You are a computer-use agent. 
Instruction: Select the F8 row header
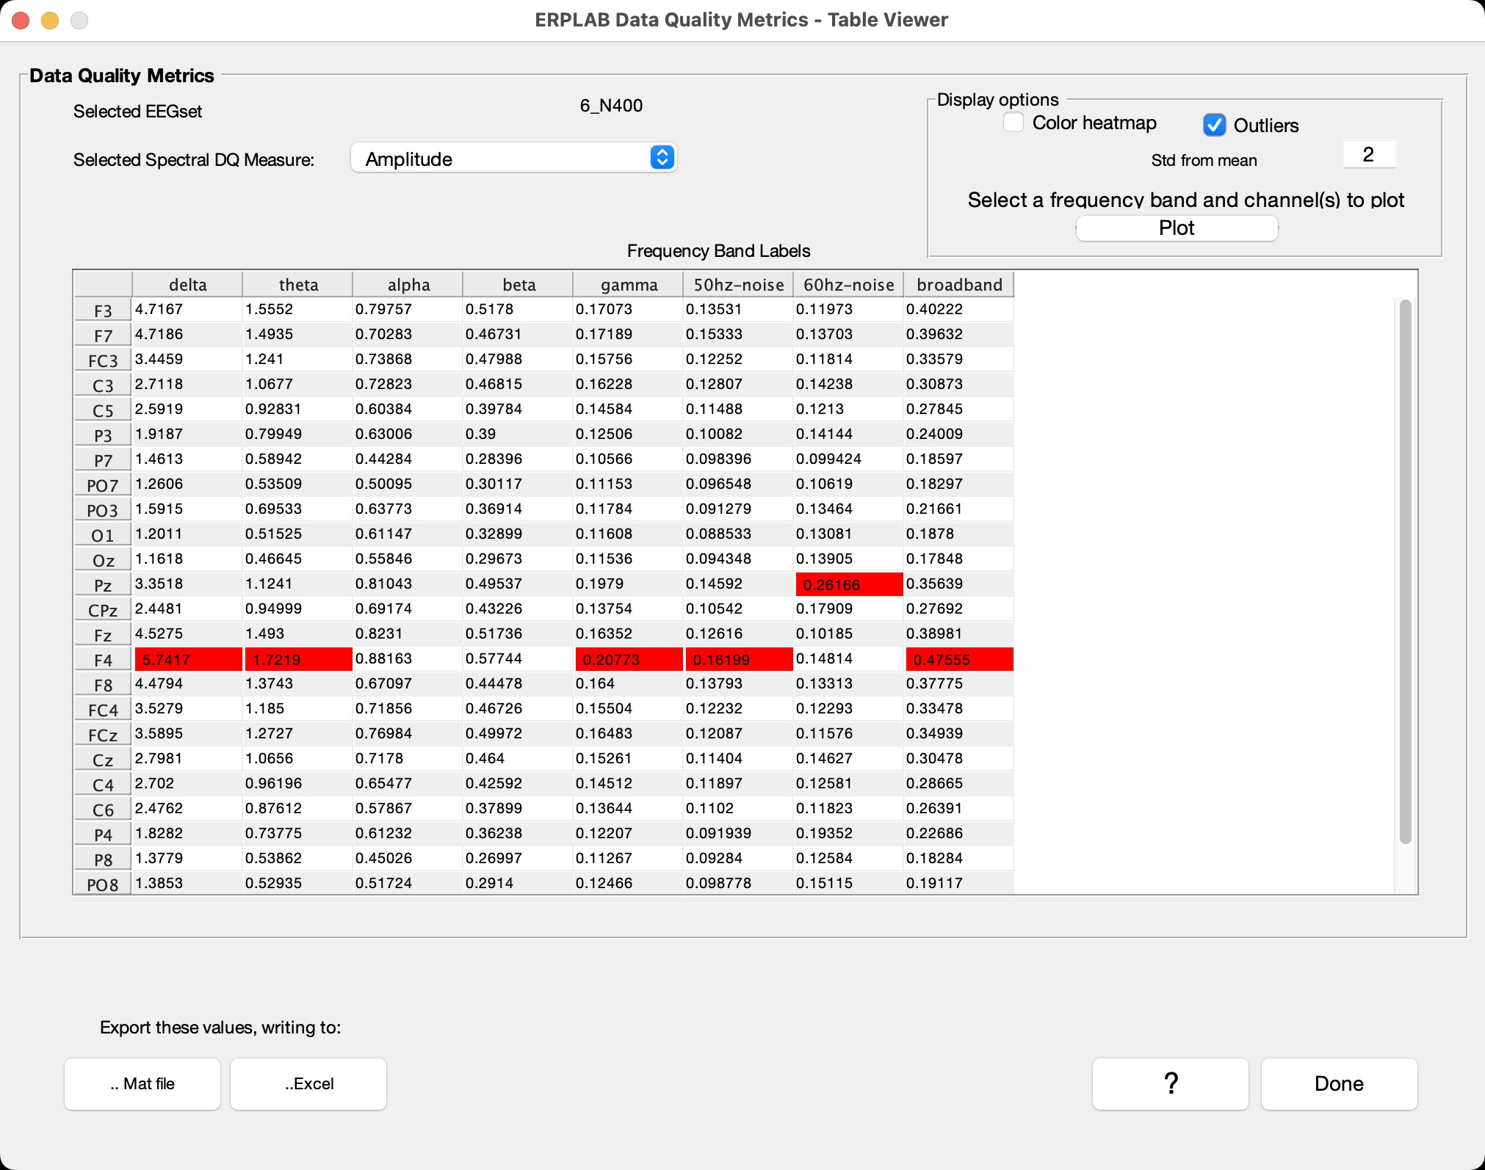tap(103, 684)
